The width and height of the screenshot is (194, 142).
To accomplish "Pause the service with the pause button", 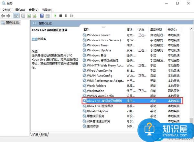I will point(66,16).
